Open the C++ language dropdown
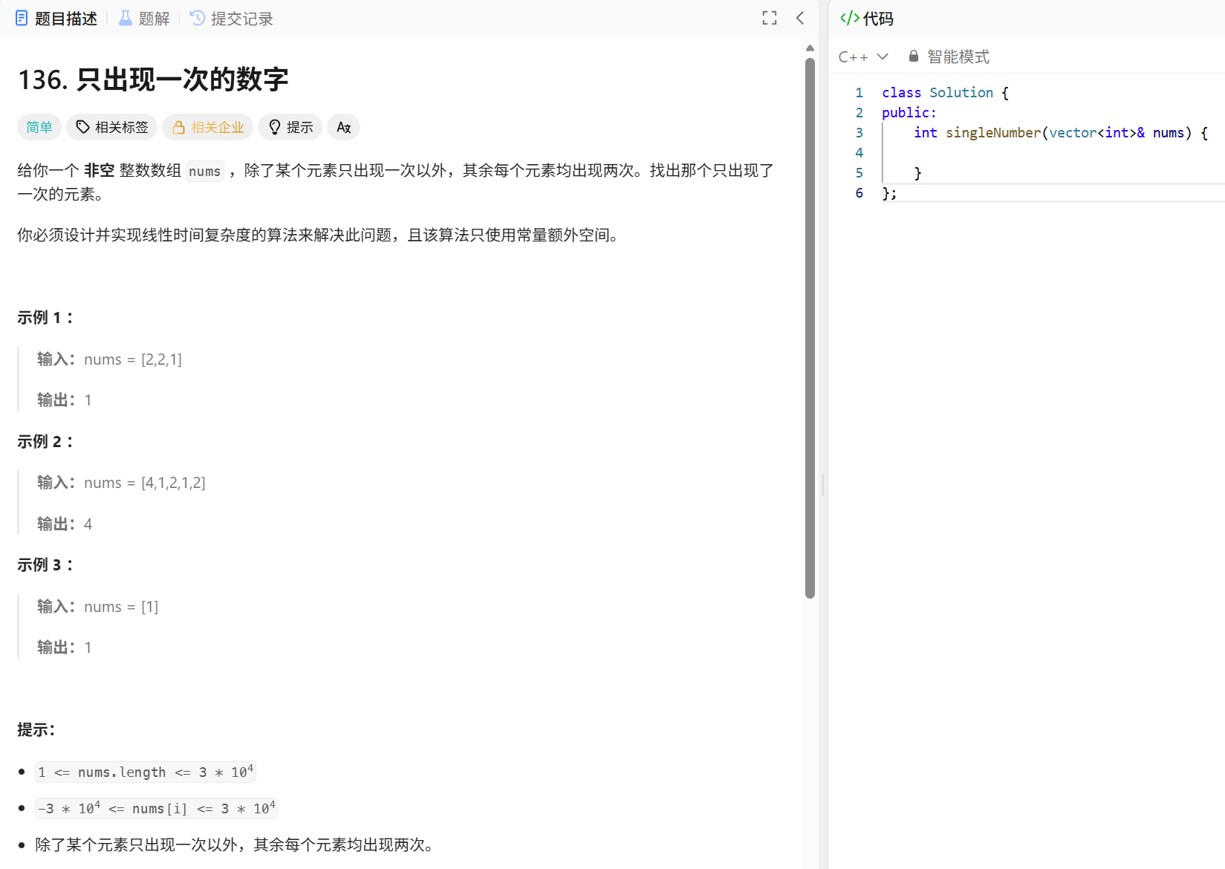The height and width of the screenshot is (869, 1225). point(863,56)
